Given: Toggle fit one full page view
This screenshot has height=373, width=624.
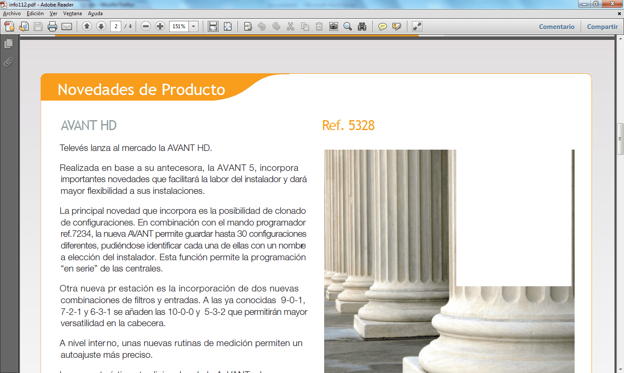Looking at the screenshot, I should pyautogui.click(x=227, y=26).
